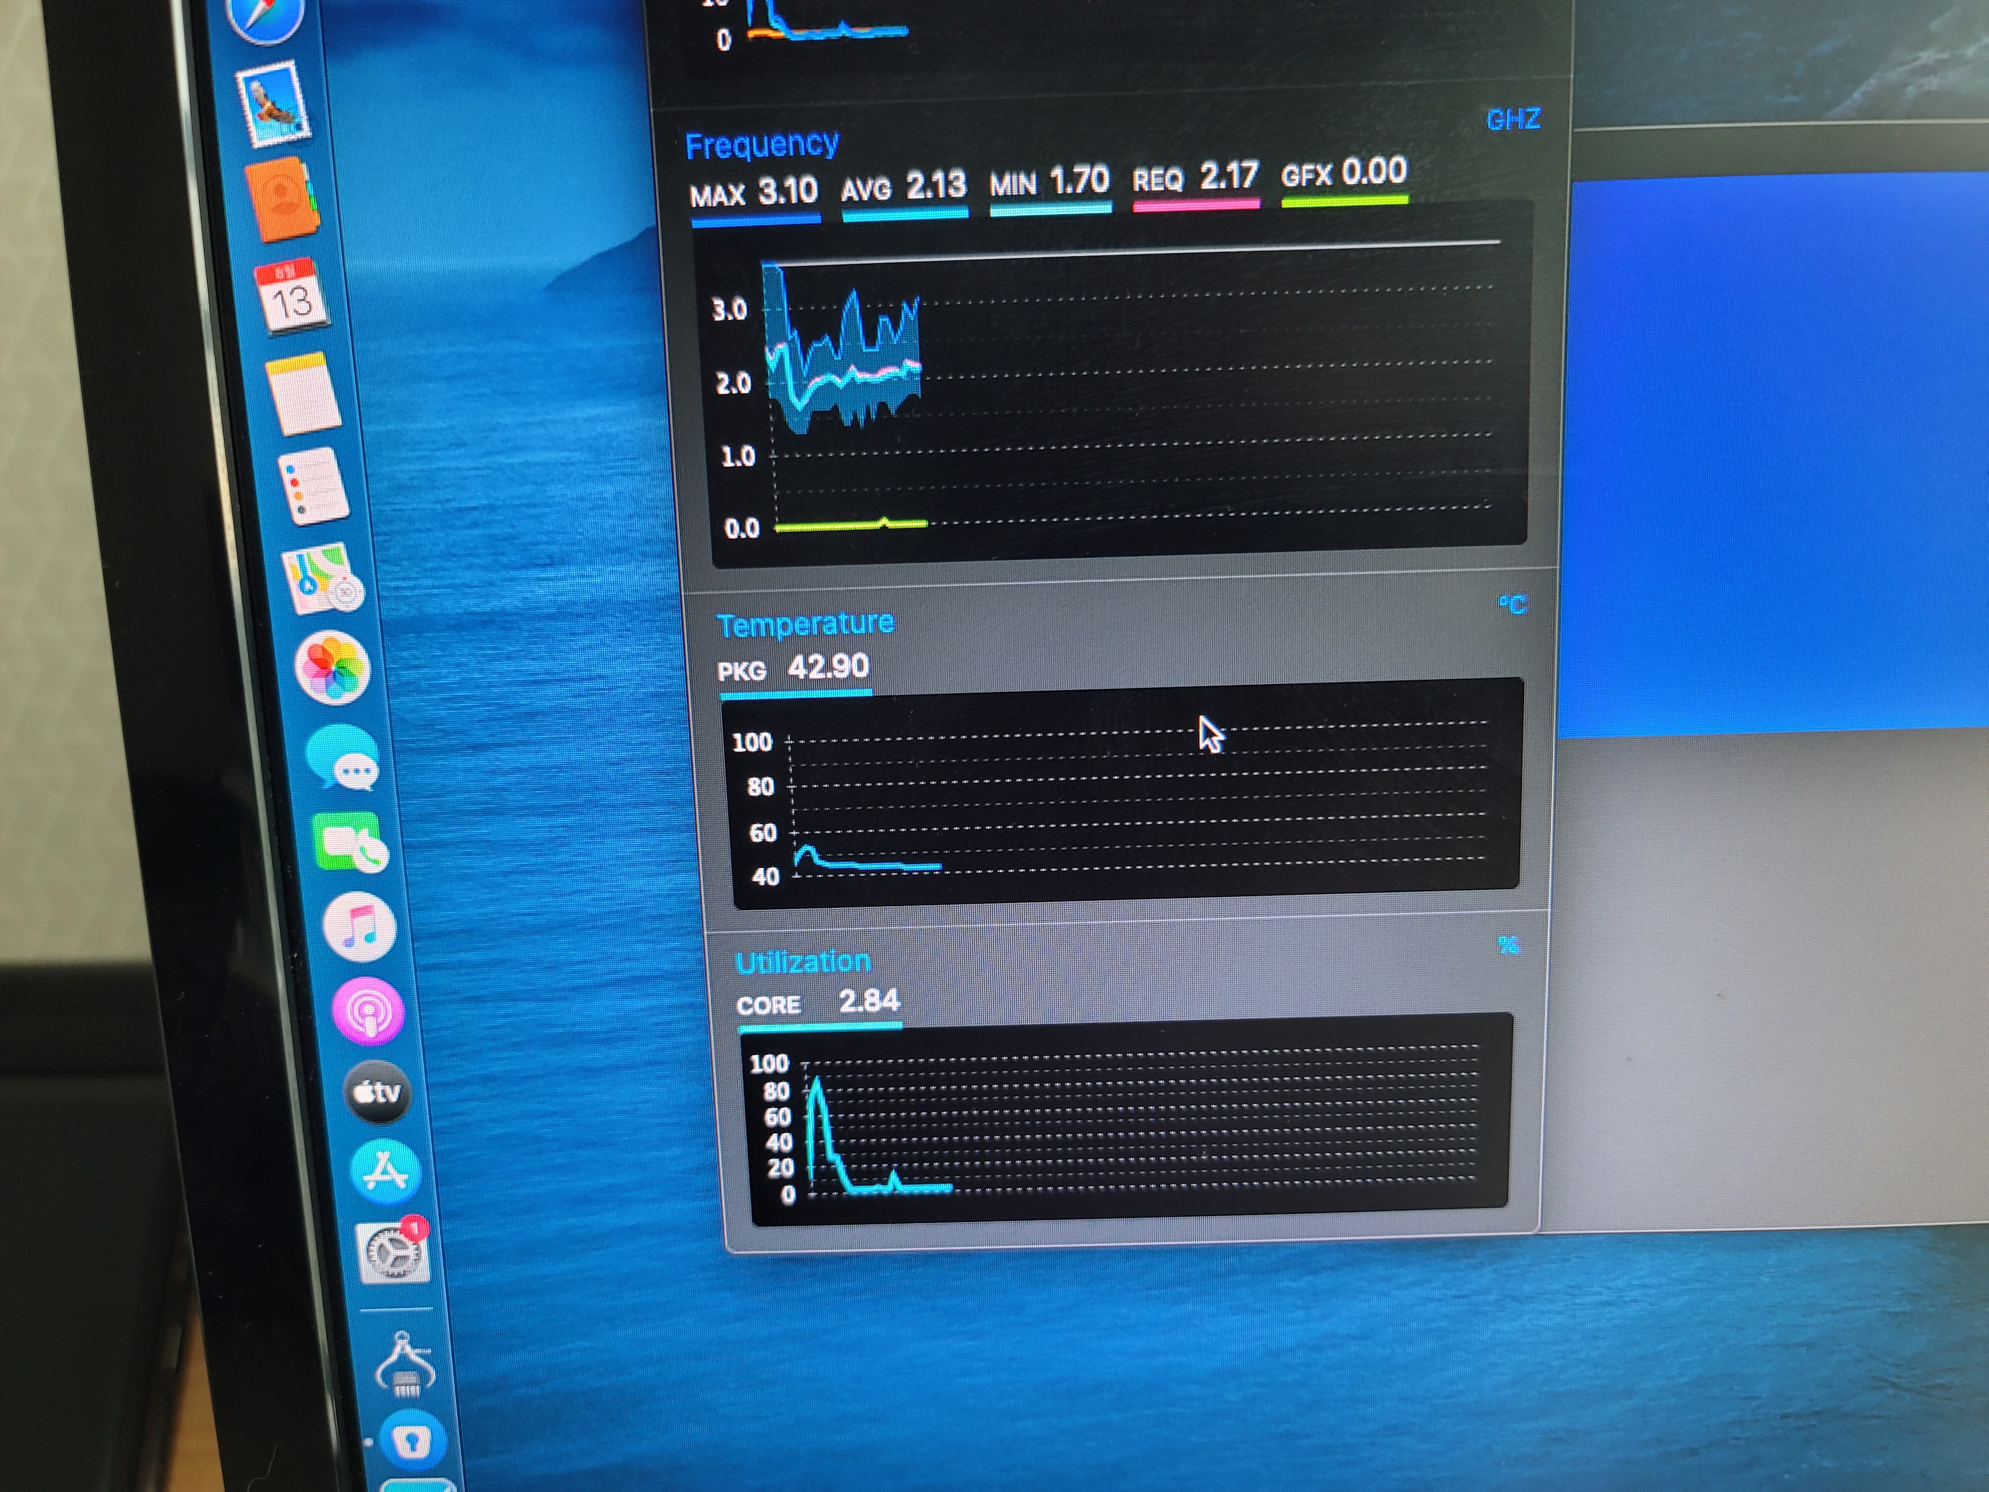The width and height of the screenshot is (1989, 1492).
Task: Launch Messages from the Dock
Action: pos(343,756)
